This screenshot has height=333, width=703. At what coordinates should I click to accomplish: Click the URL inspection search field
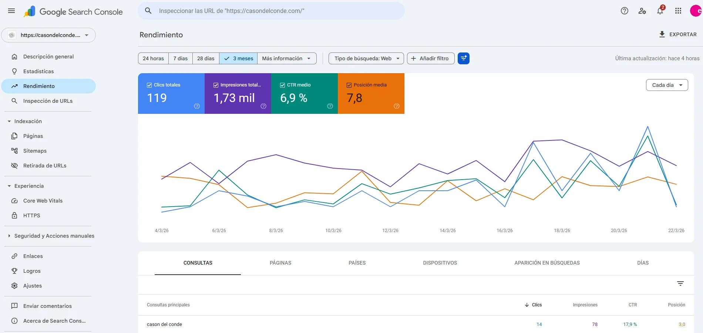coord(271,11)
